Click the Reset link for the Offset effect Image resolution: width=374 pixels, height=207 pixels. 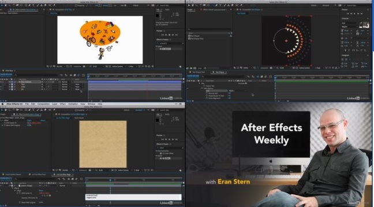click(x=29, y=121)
